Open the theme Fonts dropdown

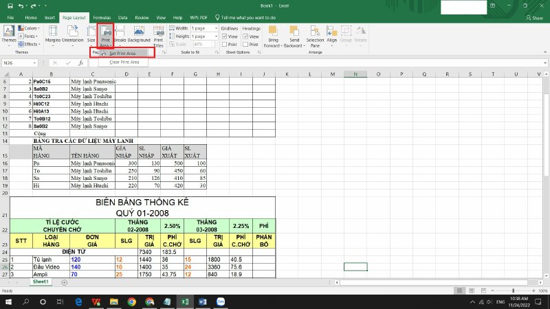tap(28, 36)
